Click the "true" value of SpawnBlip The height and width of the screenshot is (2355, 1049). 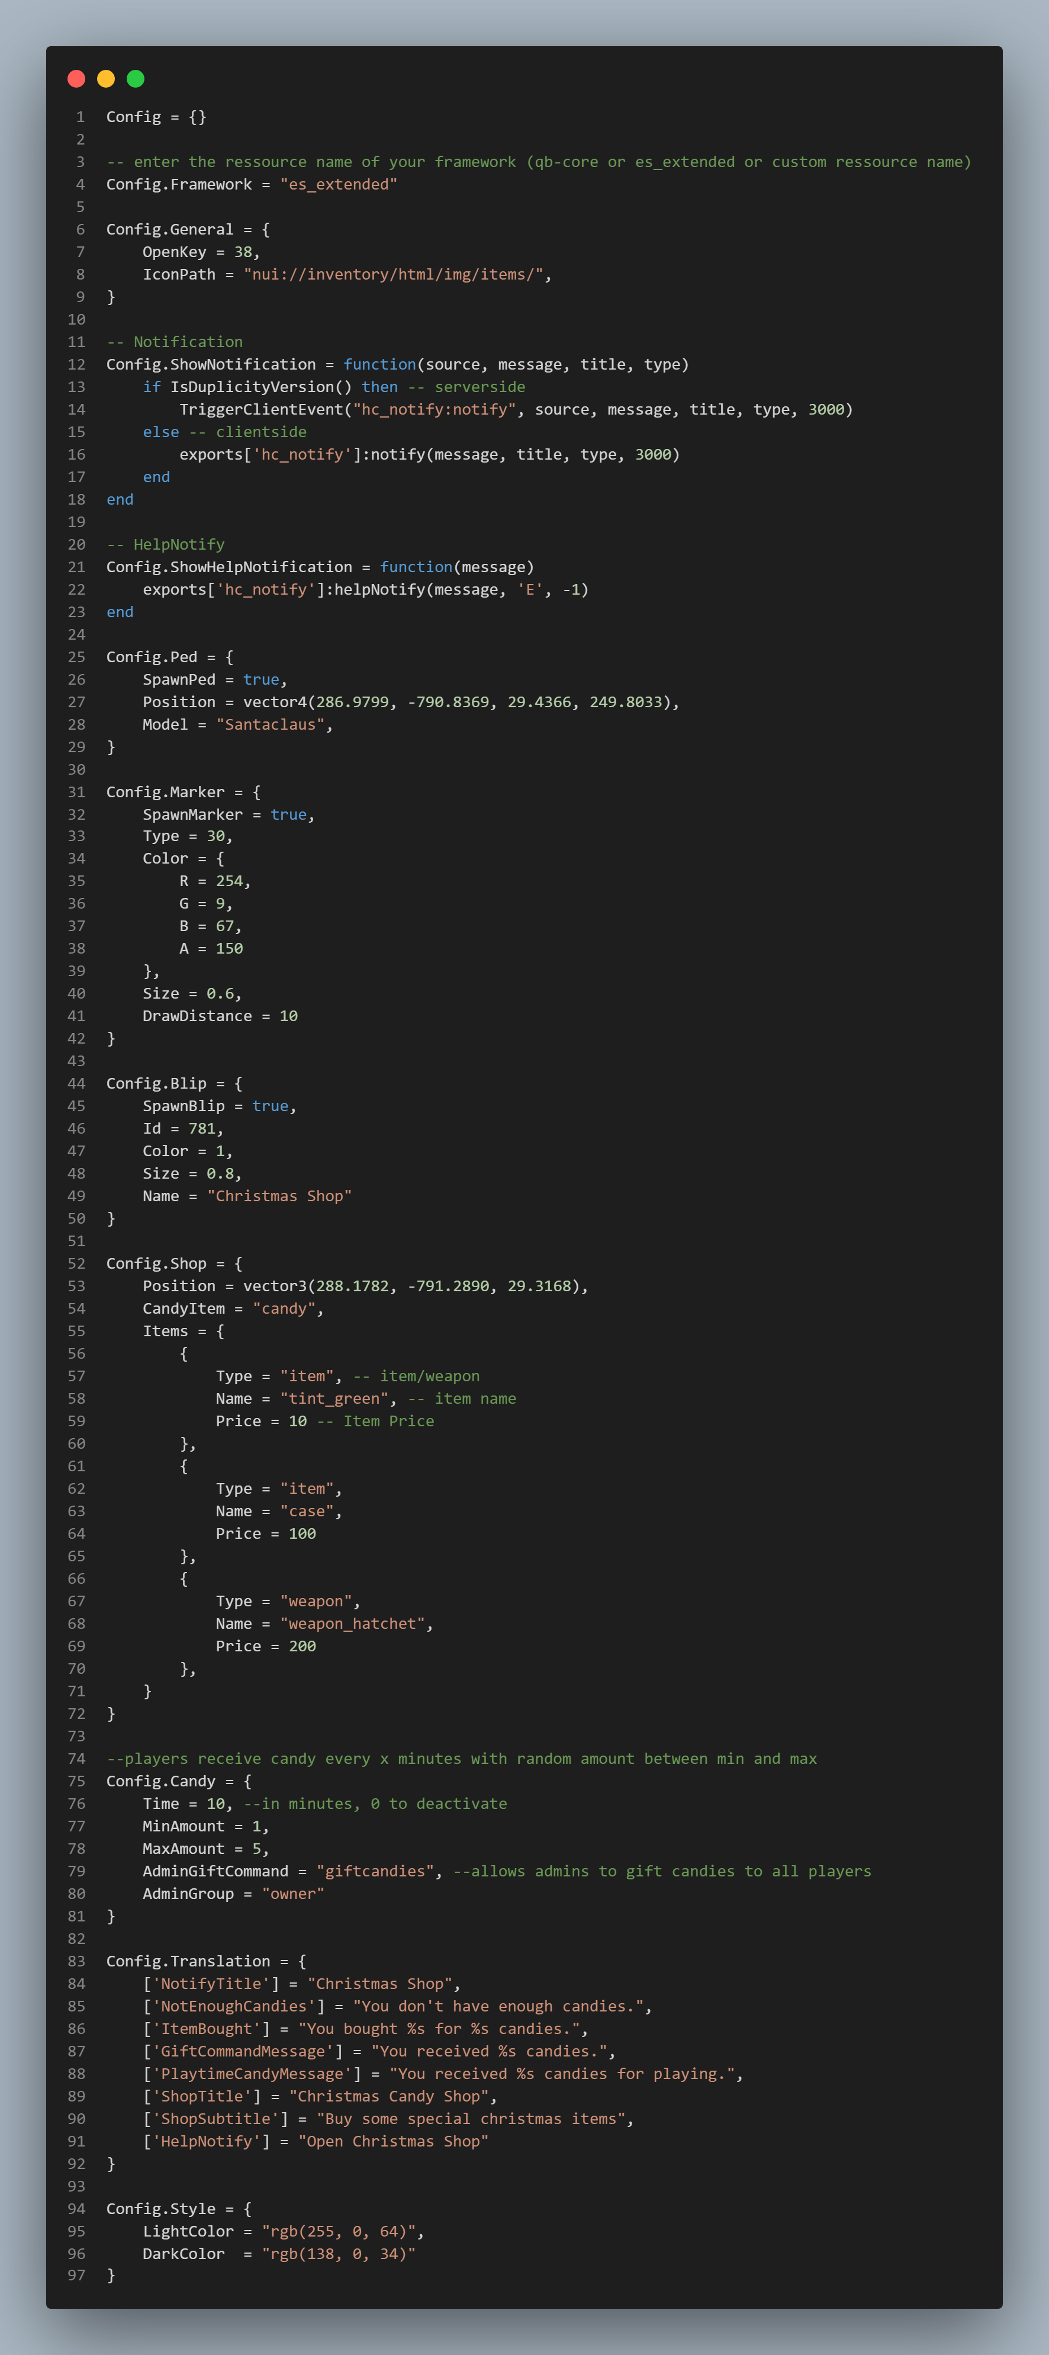pyautogui.click(x=271, y=1106)
